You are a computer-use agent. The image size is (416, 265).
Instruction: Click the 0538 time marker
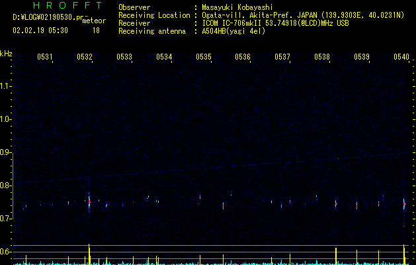point(322,57)
